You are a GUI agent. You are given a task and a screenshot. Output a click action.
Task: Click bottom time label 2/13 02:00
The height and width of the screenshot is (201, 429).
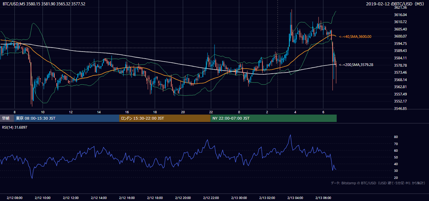tap(267, 198)
